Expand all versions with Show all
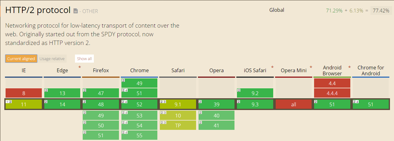 pyautogui.click(x=84, y=59)
